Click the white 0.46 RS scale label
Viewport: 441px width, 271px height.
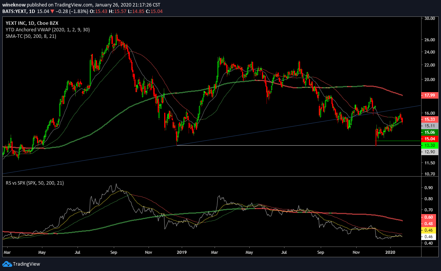point(429,237)
